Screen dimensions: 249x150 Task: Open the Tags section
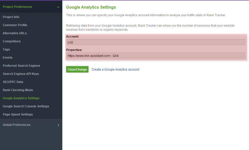click(6, 49)
